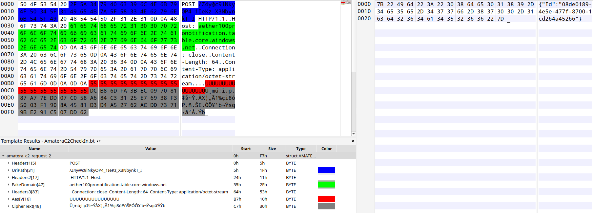
Task: Click the CipherText value in Template Results
Action: coord(117,206)
